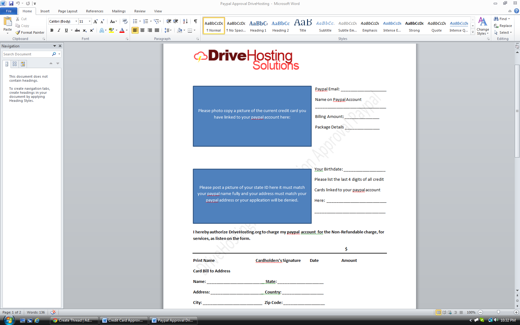The width and height of the screenshot is (520, 325).
Task: Browse headings tab in Navigation pane
Action: coord(6,64)
